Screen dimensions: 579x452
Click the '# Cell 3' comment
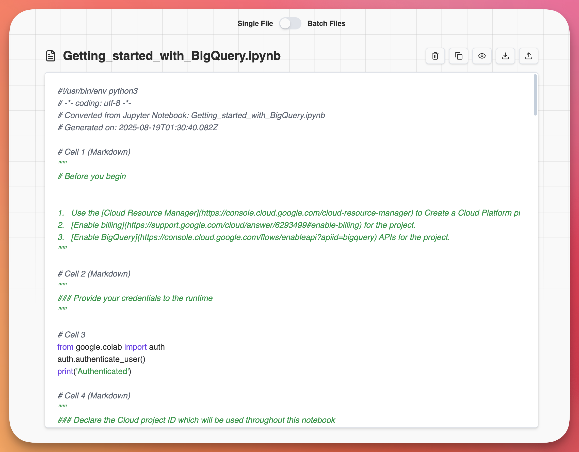click(71, 335)
